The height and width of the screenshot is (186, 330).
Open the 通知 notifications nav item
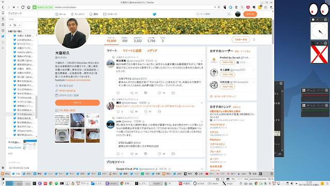(94, 14)
